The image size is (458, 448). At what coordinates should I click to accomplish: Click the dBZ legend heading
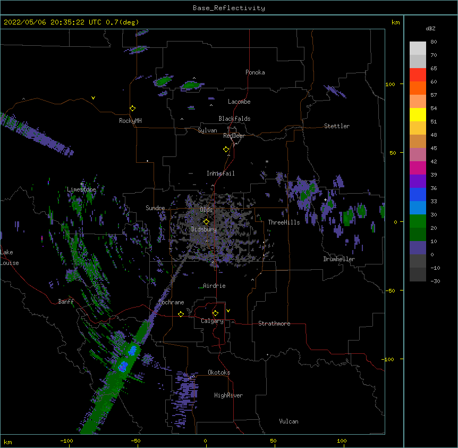[430, 28]
